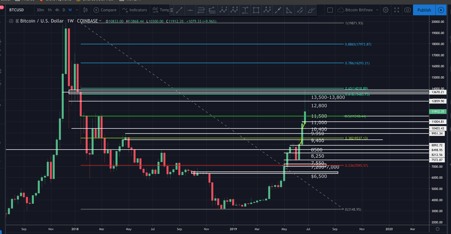Open the axis settings gear at bottom right

[437, 229]
